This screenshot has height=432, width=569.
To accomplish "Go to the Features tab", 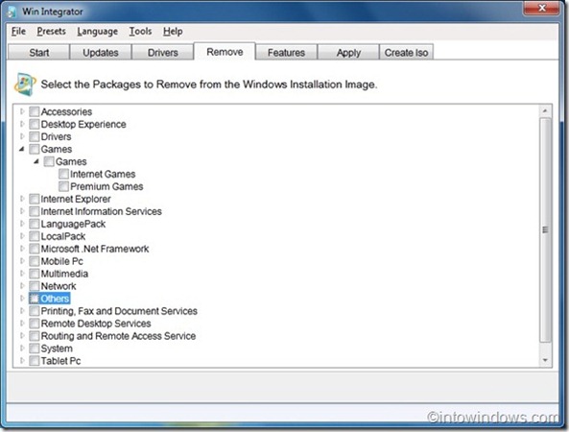I will (x=286, y=52).
